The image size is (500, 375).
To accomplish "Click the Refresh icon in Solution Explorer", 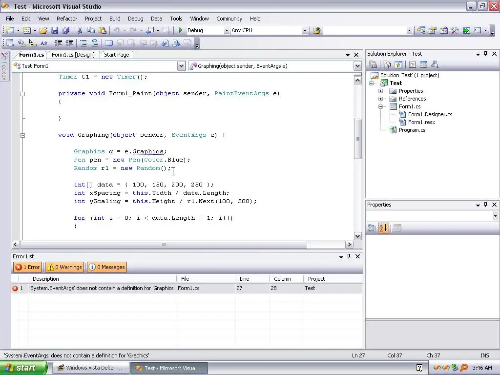I will click(398, 65).
